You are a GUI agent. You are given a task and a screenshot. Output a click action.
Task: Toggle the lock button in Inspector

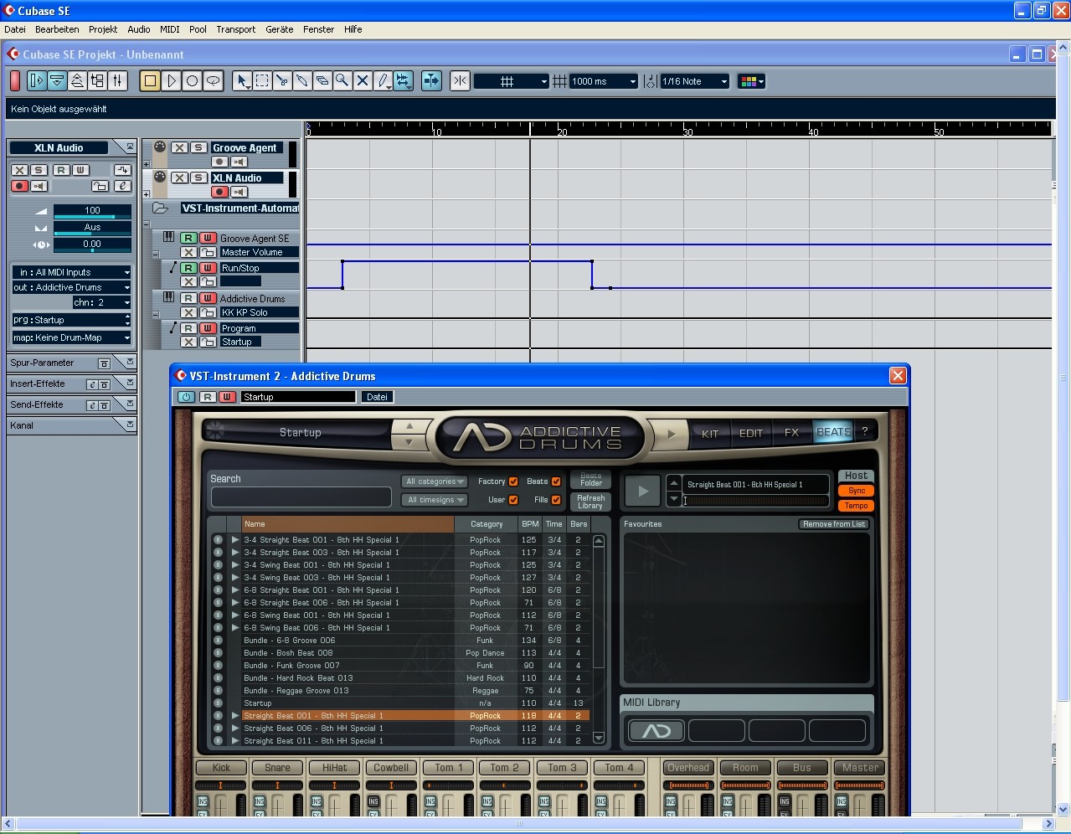point(100,186)
